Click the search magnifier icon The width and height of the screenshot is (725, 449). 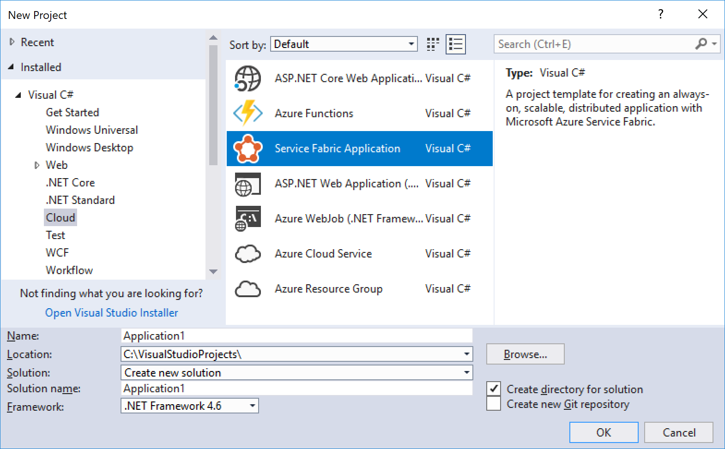click(701, 44)
